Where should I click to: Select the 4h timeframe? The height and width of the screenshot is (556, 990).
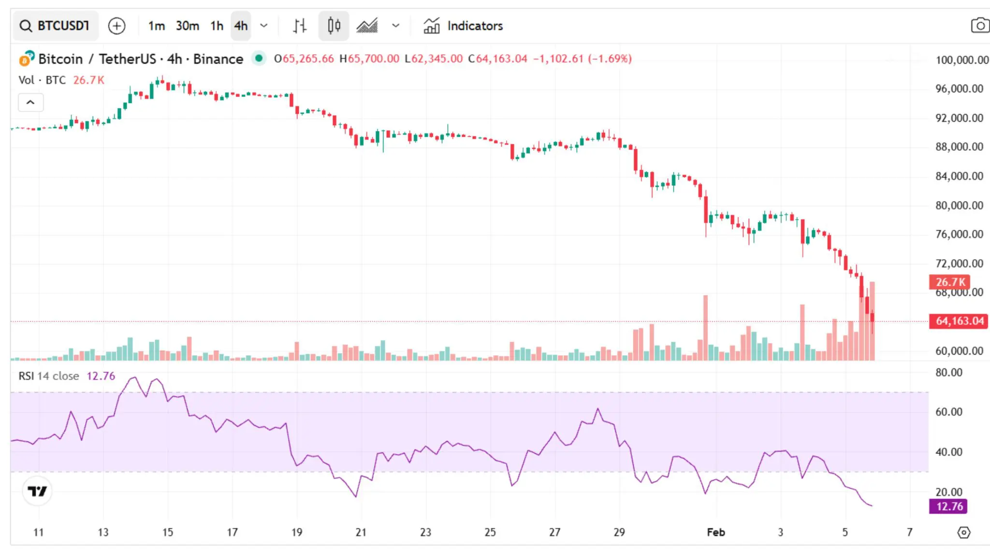241,26
